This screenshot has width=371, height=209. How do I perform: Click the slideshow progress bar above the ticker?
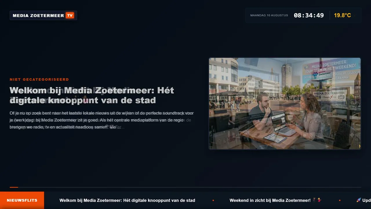185,187
